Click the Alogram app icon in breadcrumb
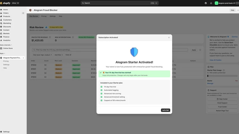This screenshot has height=134, width=239. [30, 10]
